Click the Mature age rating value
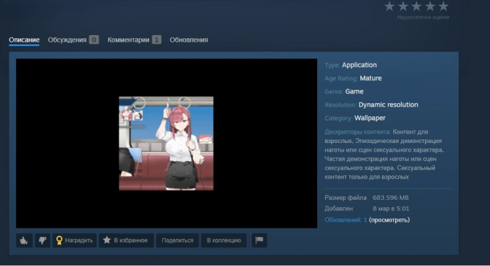The height and width of the screenshot is (266, 490). click(x=371, y=78)
